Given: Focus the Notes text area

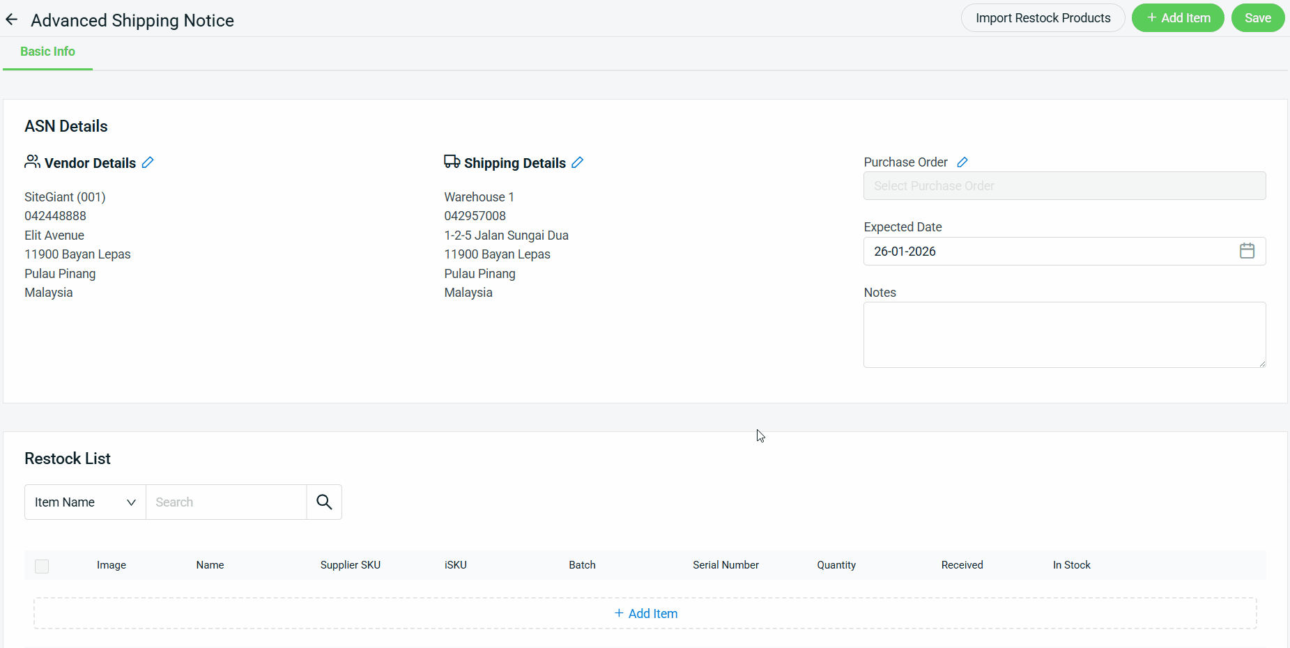Looking at the screenshot, I should (1064, 334).
